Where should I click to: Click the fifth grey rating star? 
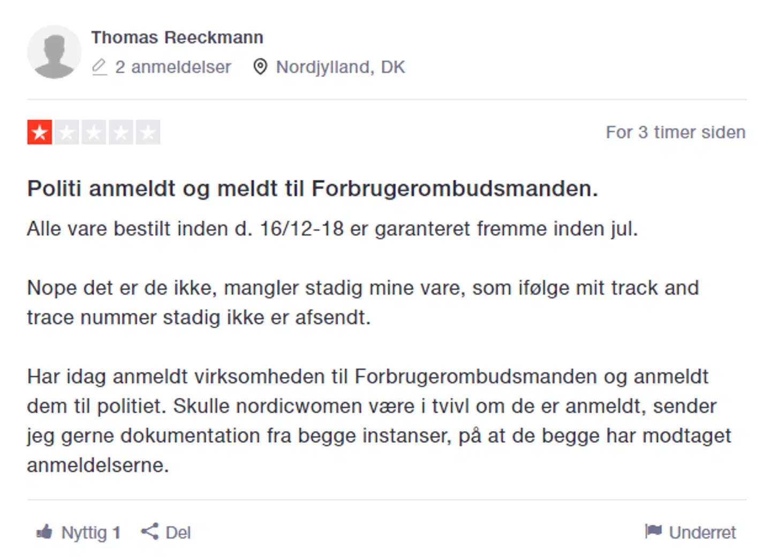(148, 132)
